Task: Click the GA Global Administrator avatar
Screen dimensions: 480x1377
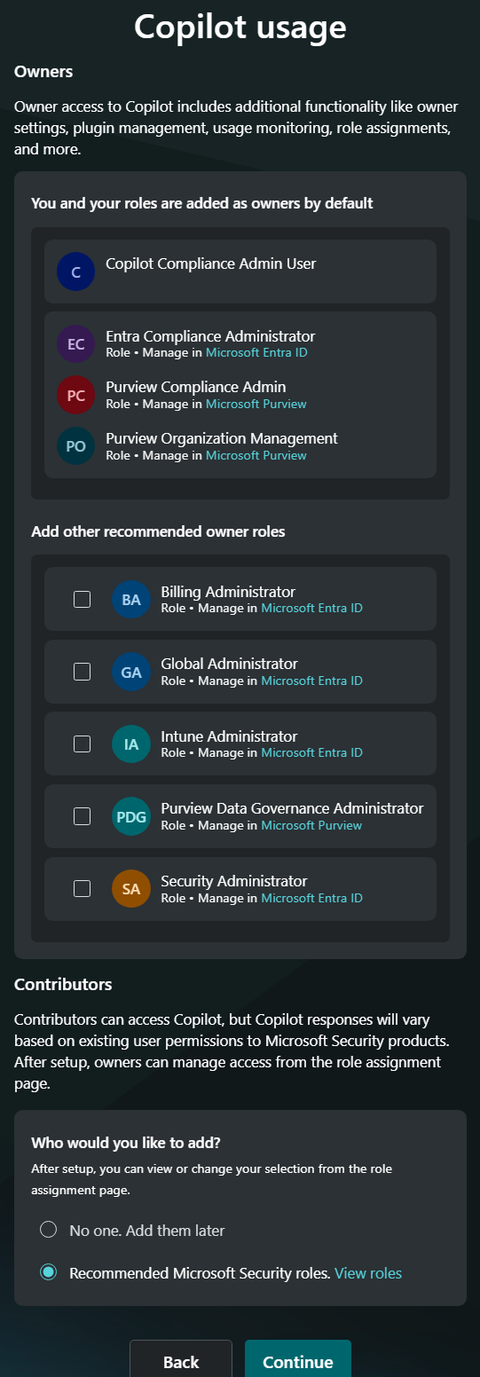Action: (131, 672)
